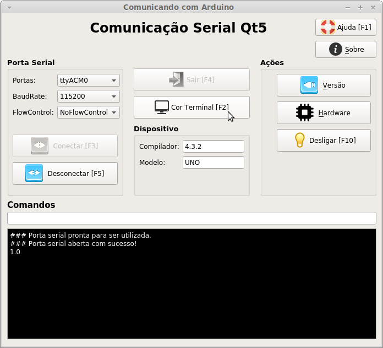This screenshot has width=383, height=348.
Task: Click the lightbulb icon on Desligar
Action: [x=300, y=140]
